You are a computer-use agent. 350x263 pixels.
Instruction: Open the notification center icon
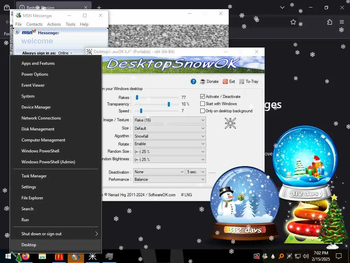[339, 256]
